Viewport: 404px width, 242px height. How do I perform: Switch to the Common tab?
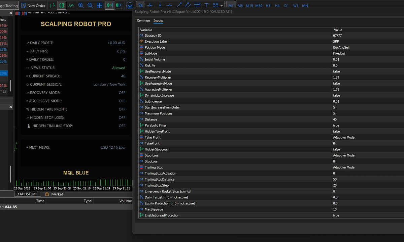tap(143, 20)
